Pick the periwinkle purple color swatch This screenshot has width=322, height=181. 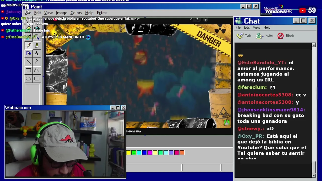click(x=171, y=152)
